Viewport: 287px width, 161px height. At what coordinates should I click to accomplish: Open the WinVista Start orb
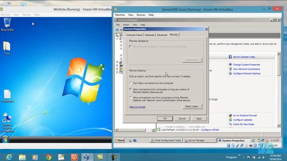click(x=5, y=140)
